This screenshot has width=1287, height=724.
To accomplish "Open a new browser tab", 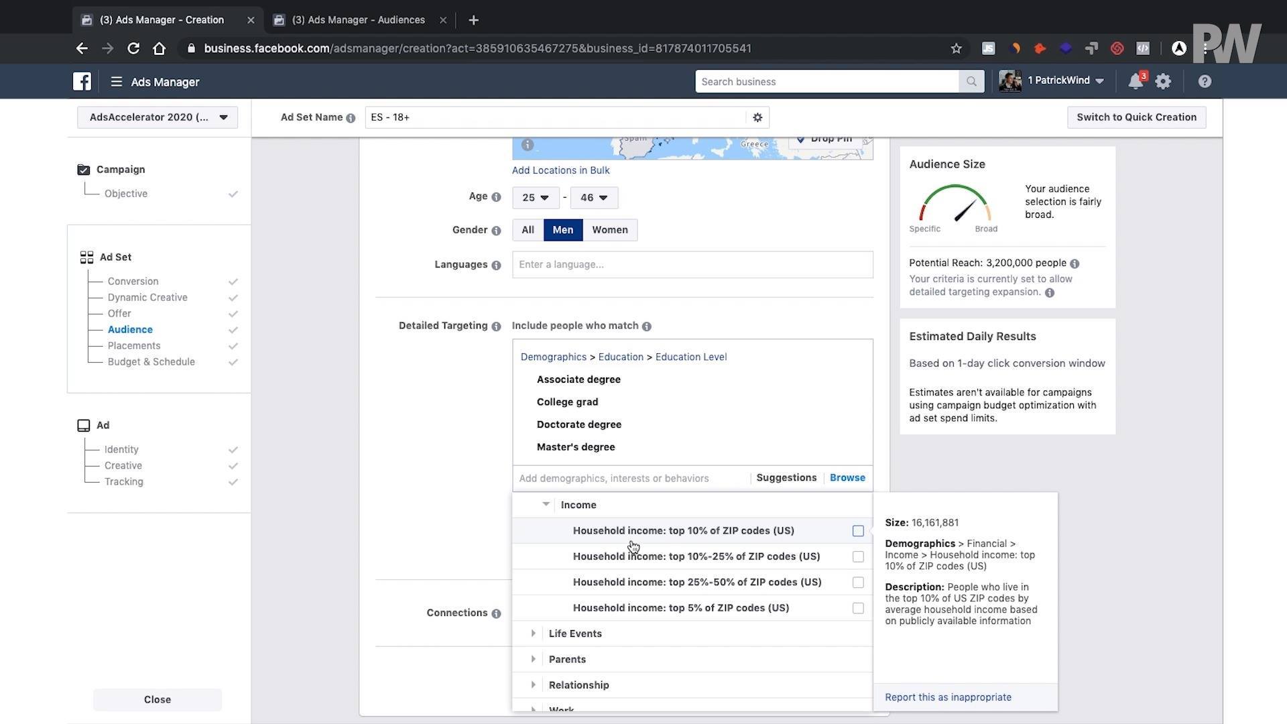I will click(x=473, y=20).
